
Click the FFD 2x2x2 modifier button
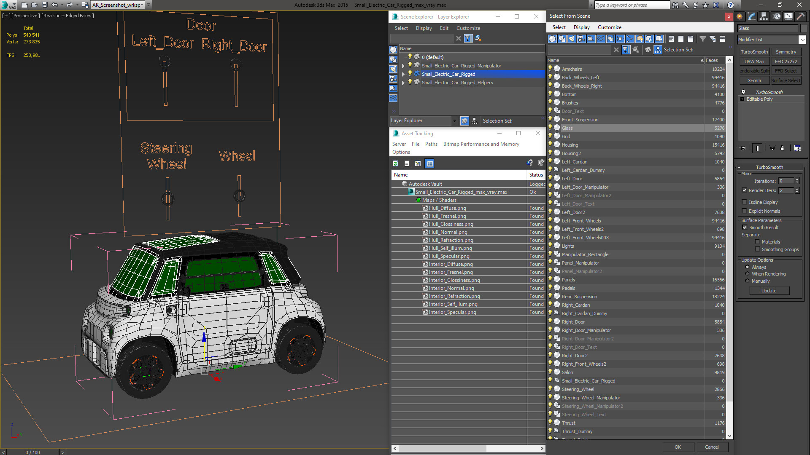pyautogui.click(x=786, y=62)
